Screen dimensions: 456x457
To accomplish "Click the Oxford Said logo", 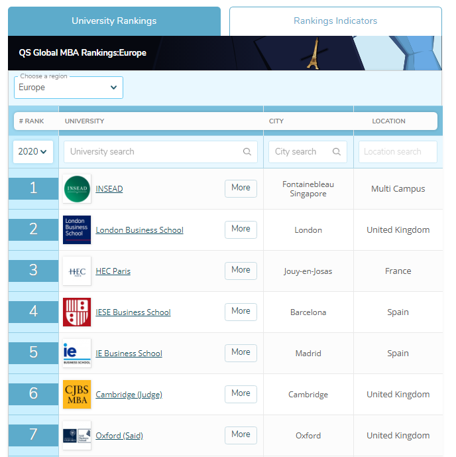I will pyautogui.click(x=77, y=435).
